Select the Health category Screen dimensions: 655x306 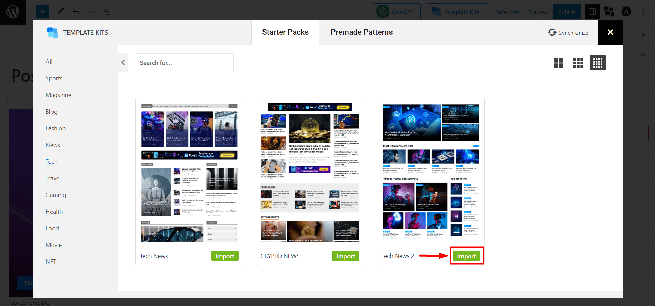(54, 212)
